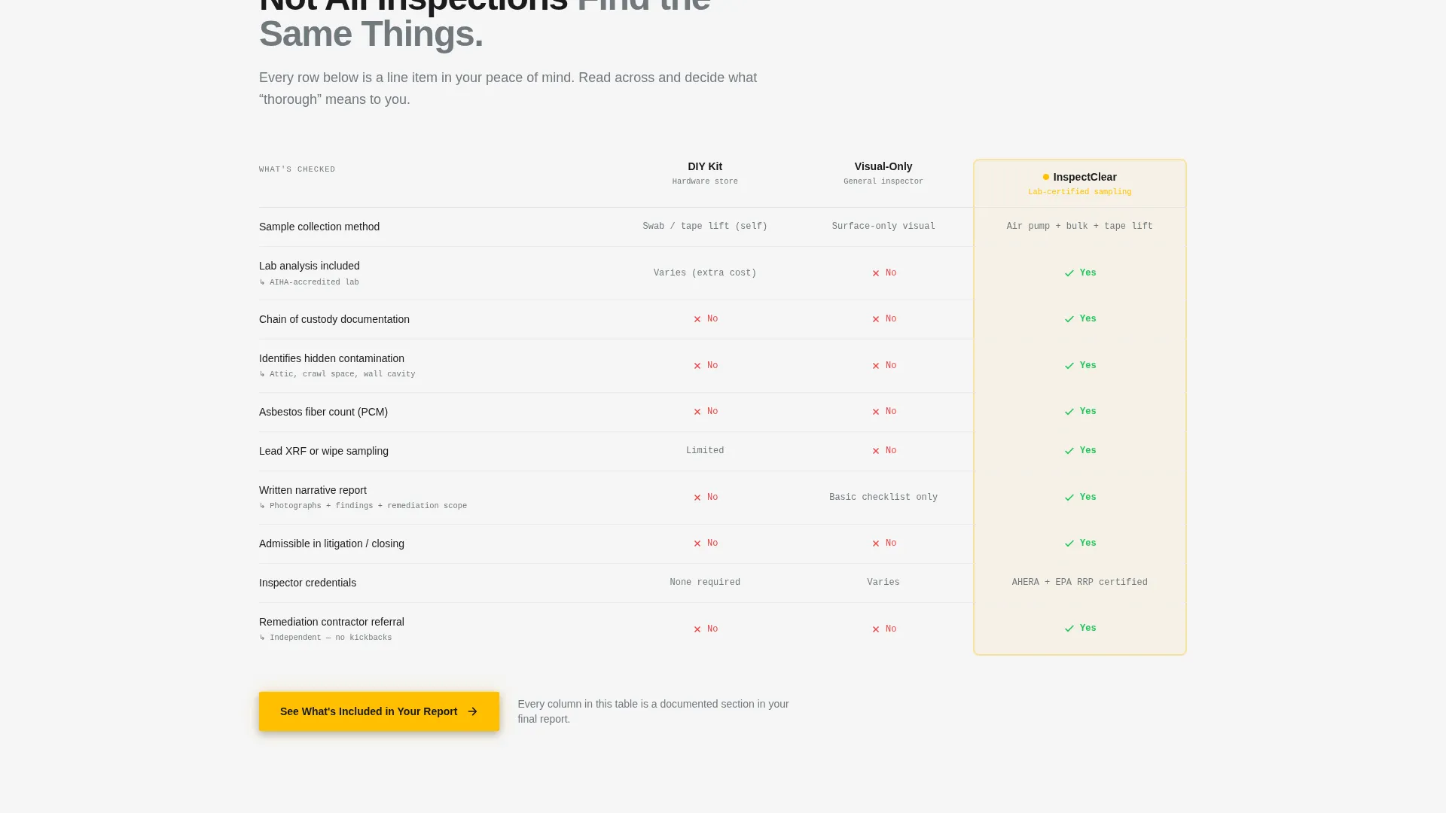Click the note about documented report sections
This screenshot has height=813, width=1446.
653,711
